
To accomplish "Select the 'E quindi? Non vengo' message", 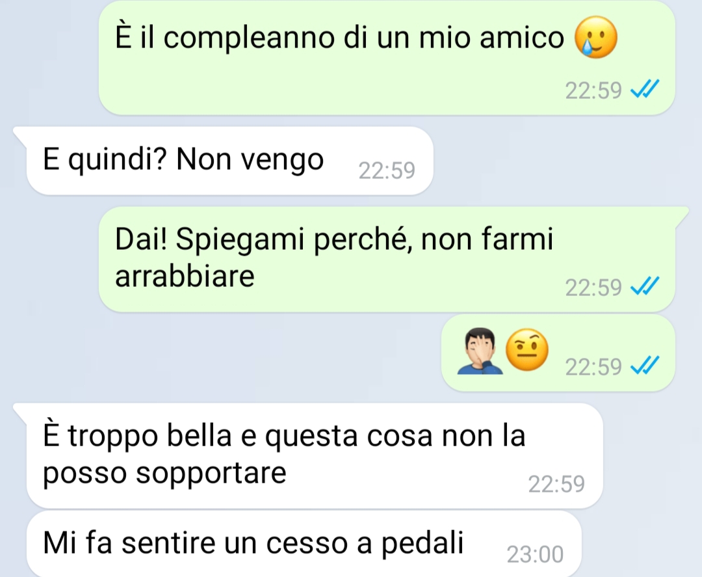I will [x=230, y=161].
